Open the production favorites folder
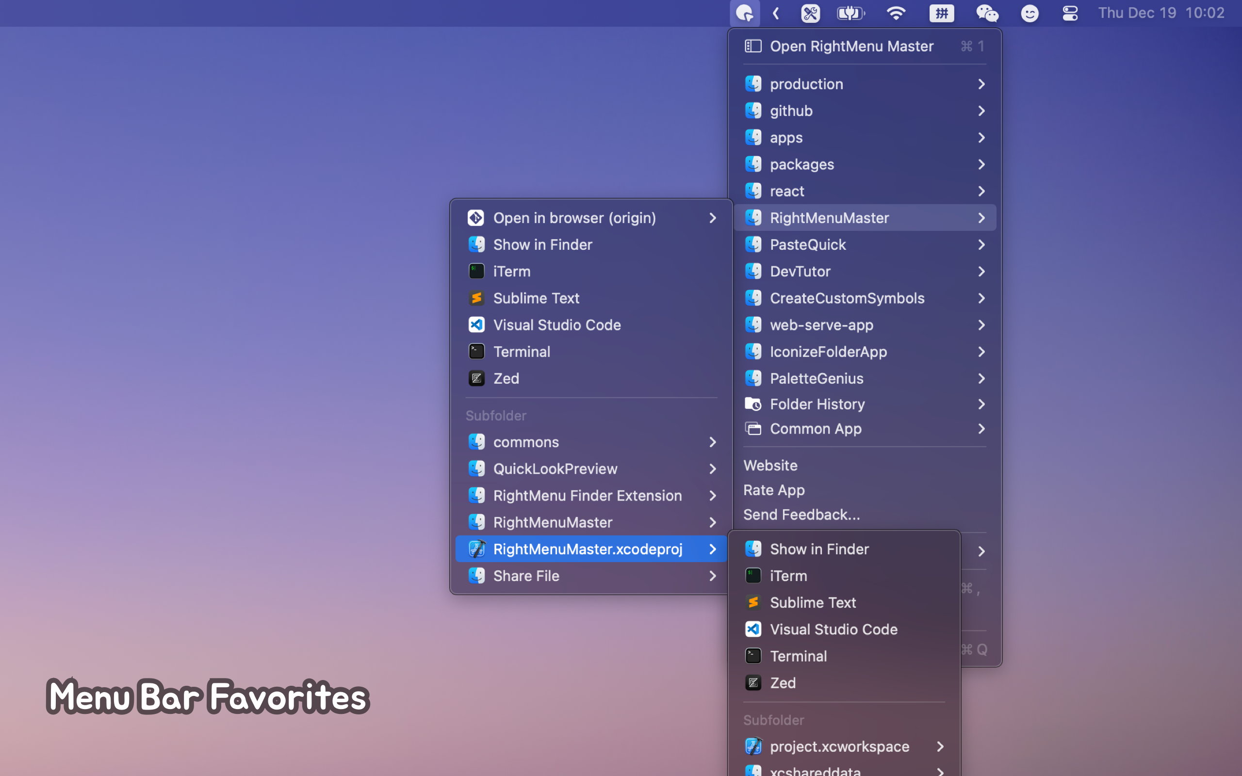This screenshot has width=1242, height=776. (864, 83)
